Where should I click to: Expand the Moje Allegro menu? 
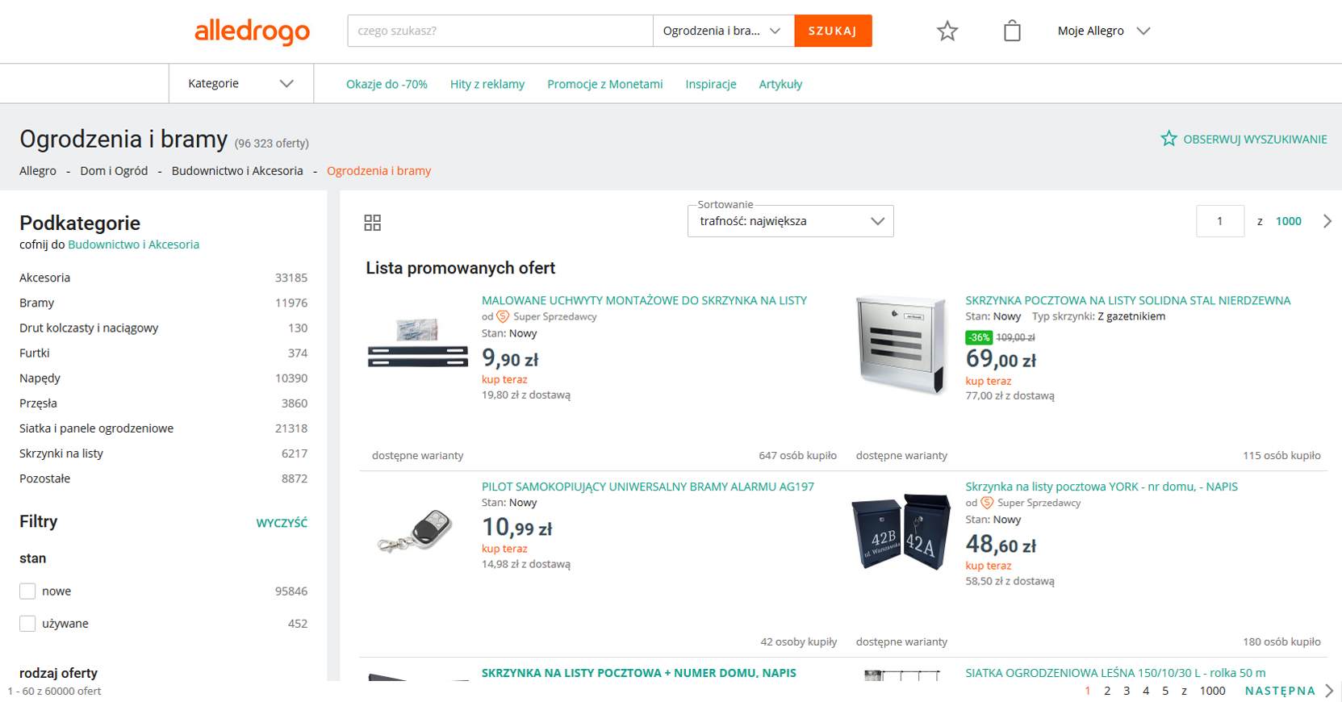tap(1102, 31)
